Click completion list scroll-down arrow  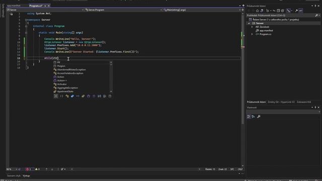[x=111, y=92]
